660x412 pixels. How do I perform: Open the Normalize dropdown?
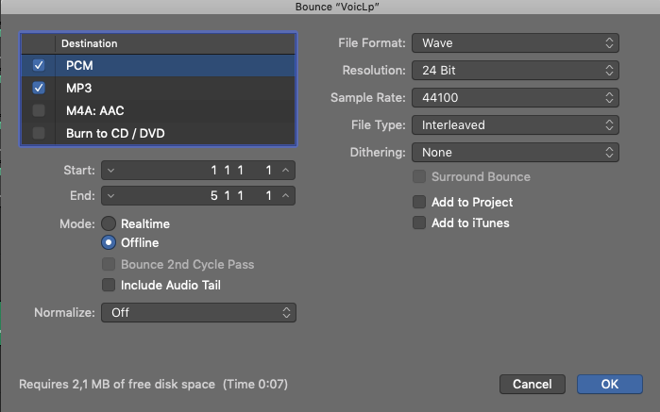pos(198,312)
